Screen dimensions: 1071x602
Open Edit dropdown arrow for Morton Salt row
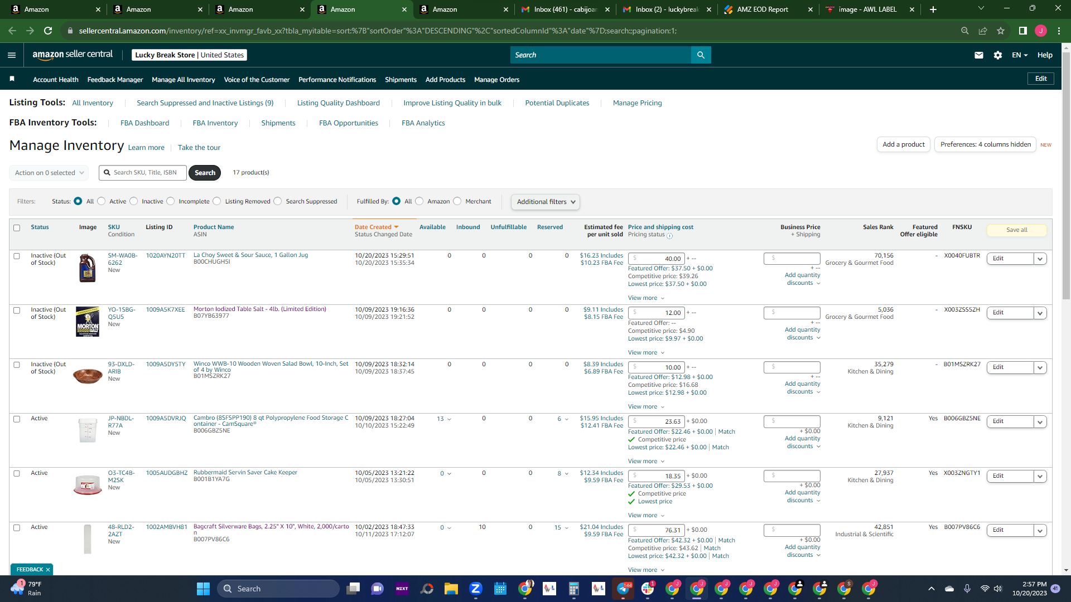click(1040, 313)
